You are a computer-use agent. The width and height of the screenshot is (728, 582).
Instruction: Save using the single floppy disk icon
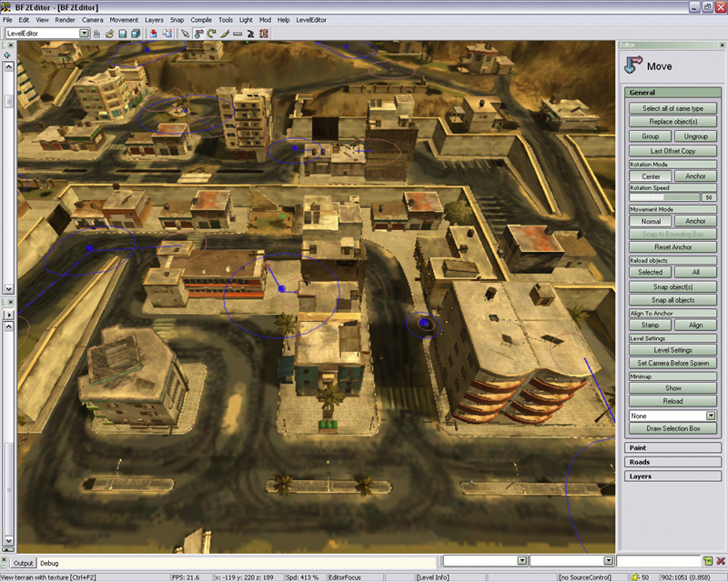(123, 34)
